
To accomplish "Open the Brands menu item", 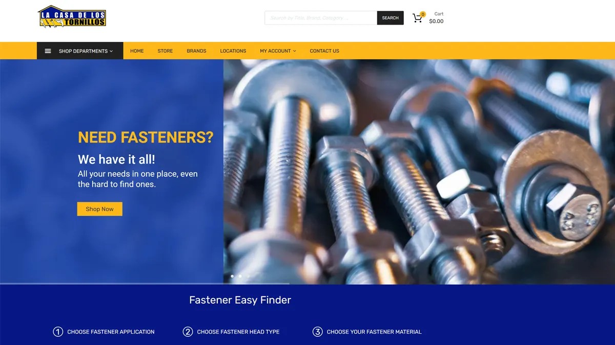I will tap(196, 51).
